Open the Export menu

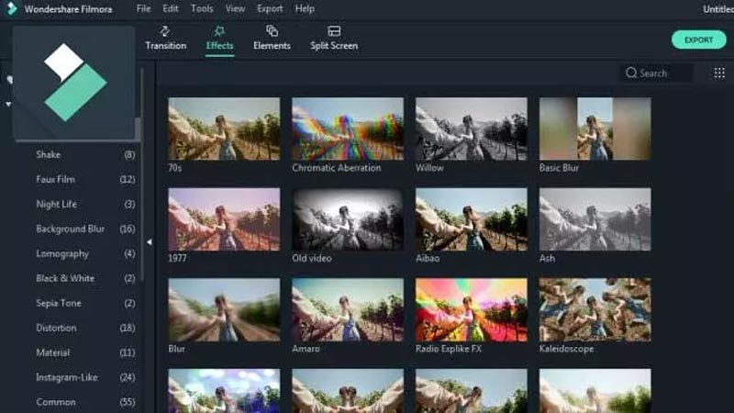(x=270, y=8)
